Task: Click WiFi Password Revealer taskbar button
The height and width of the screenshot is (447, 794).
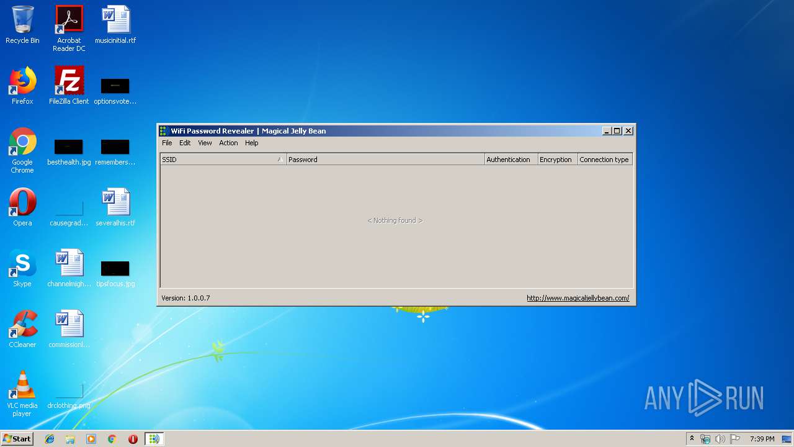Action: click(154, 439)
